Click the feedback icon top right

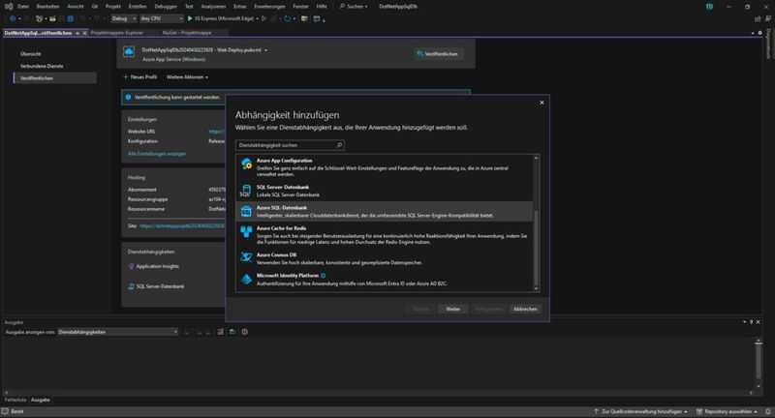tap(767, 18)
